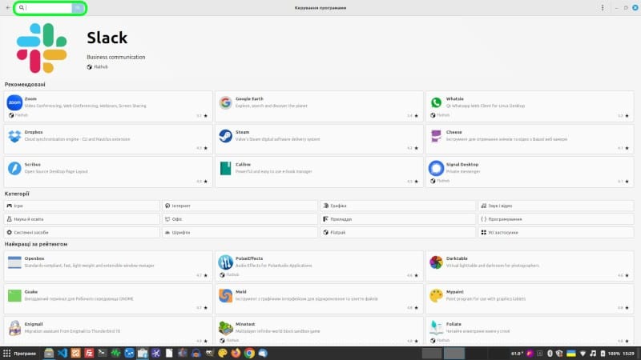The height and width of the screenshot is (360, 641).
Task: Click the Darktable title text
Action: pyautogui.click(x=457, y=258)
